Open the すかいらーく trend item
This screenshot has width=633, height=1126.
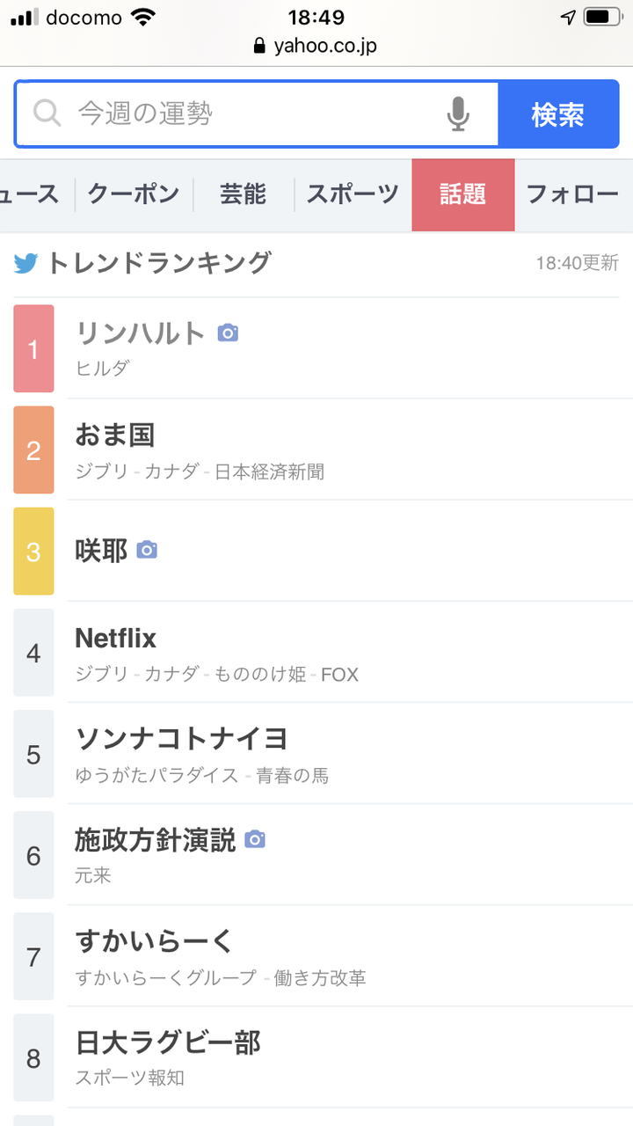[155, 941]
